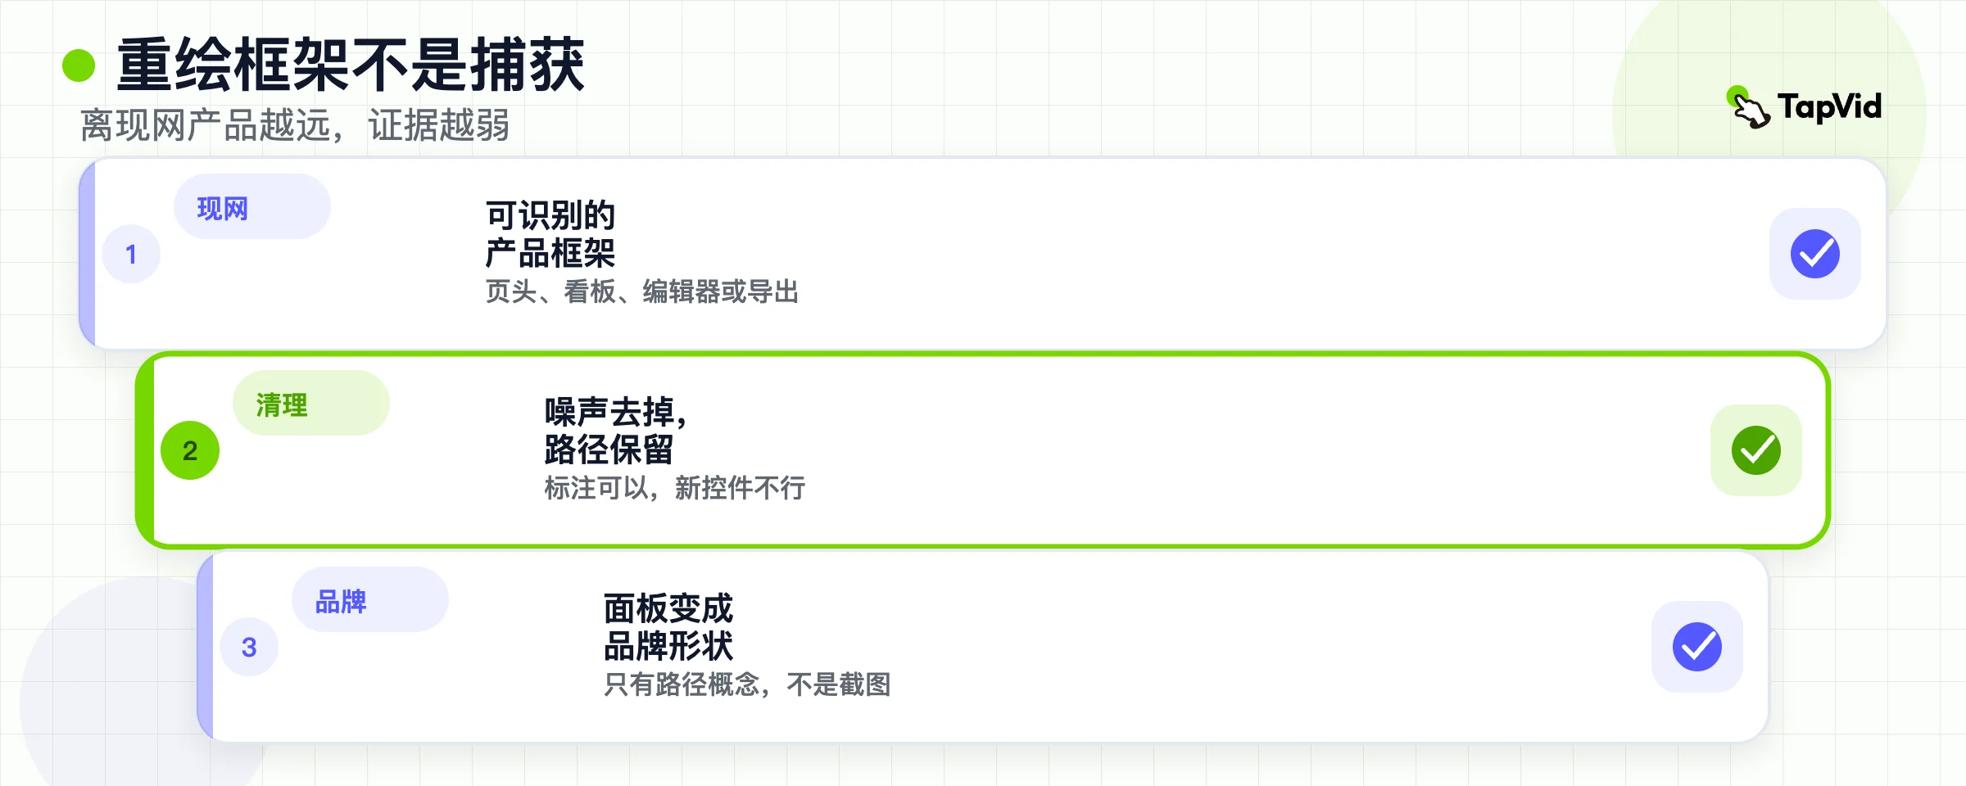Viewport: 1966px width, 786px height.
Task: Click the subtitle 只有路径概念,不是截图
Action: 747,684
